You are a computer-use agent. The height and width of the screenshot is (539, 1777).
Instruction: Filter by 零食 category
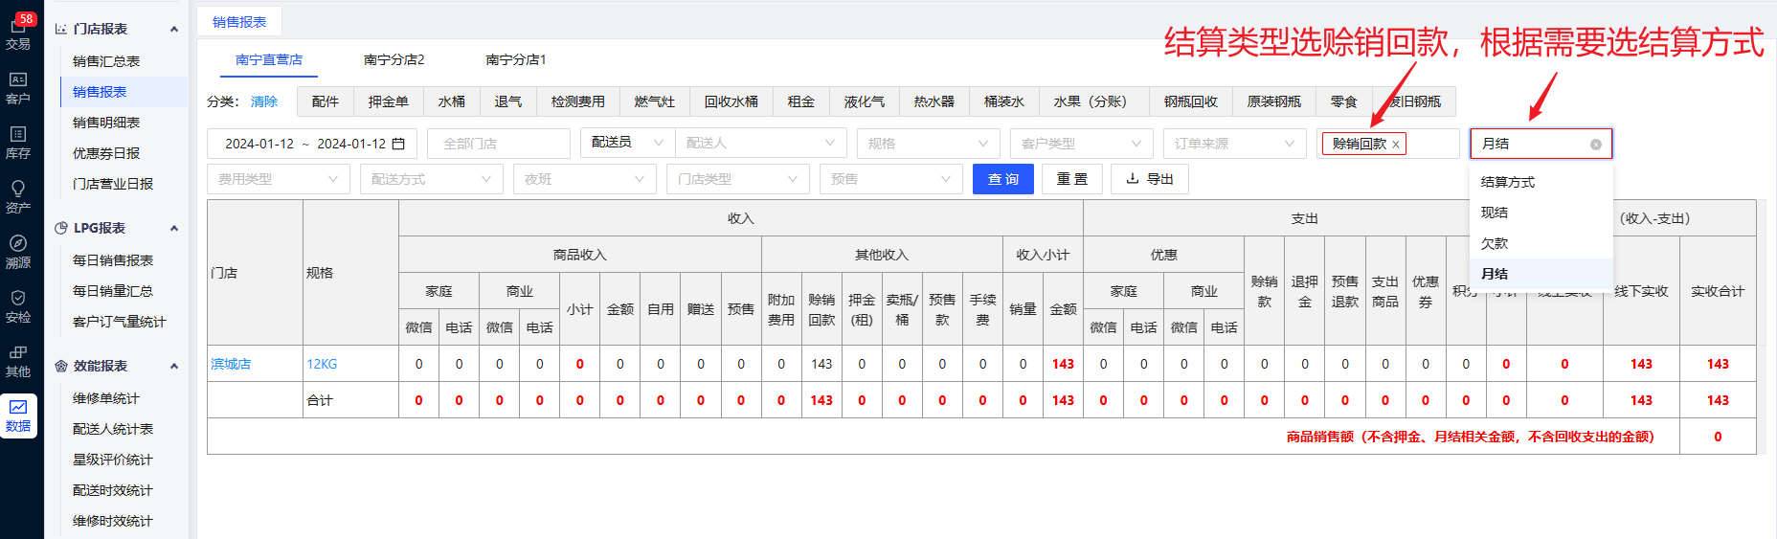tap(1344, 101)
